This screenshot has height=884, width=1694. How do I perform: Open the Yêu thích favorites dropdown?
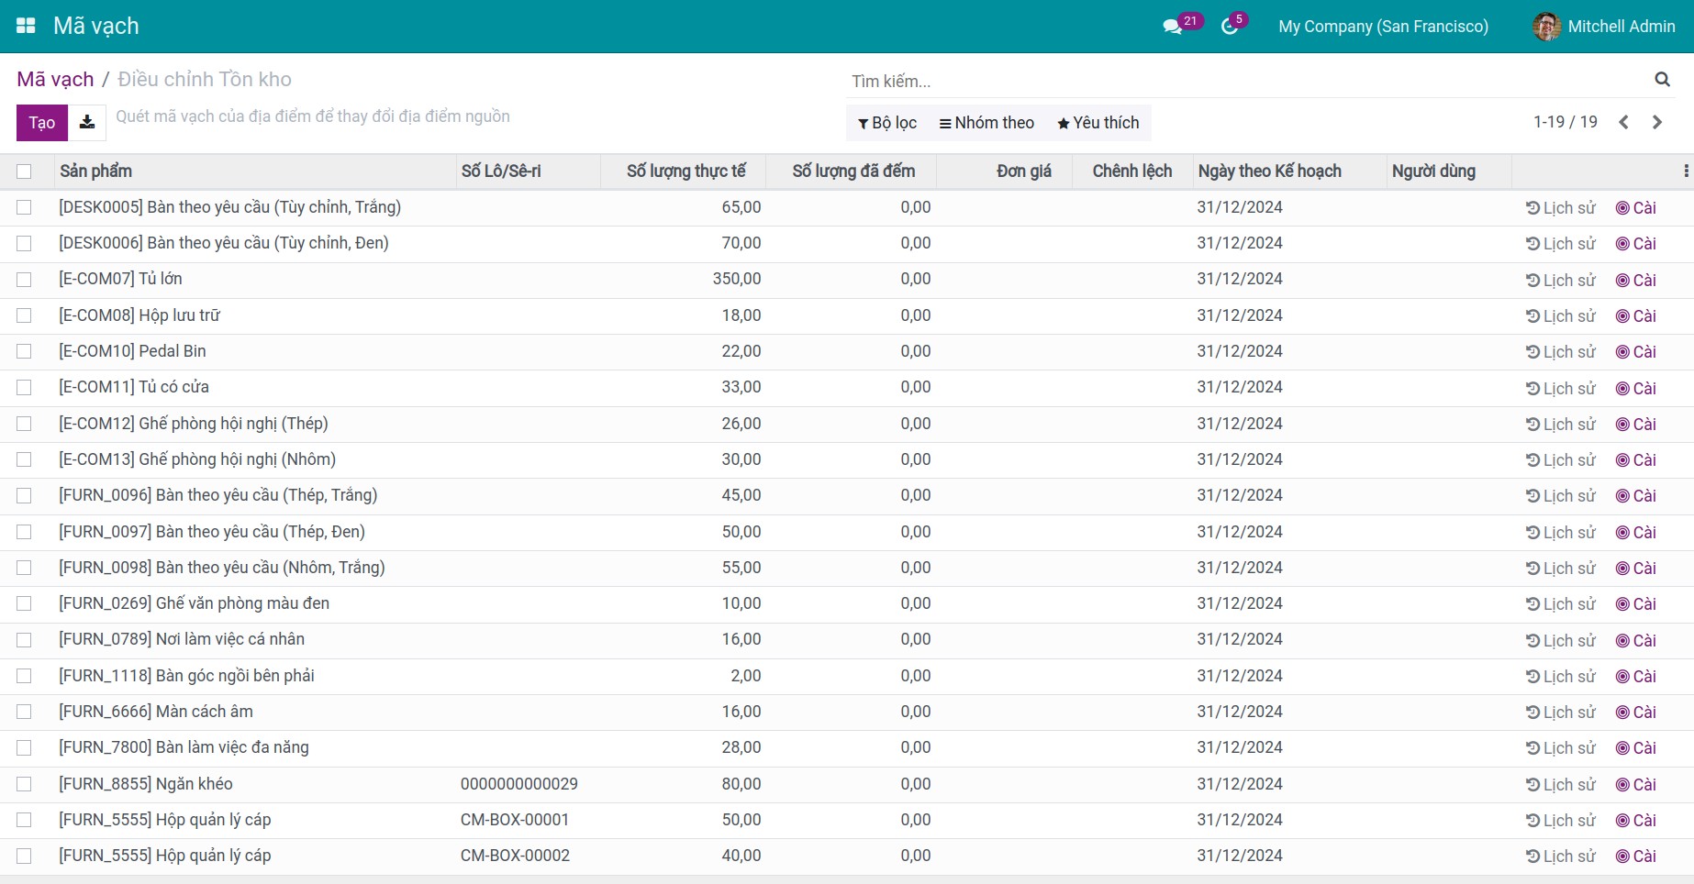click(1098, 123)
